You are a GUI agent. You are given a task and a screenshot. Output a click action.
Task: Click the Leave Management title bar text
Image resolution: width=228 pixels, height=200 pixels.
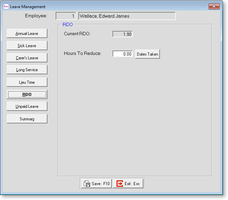28,7
